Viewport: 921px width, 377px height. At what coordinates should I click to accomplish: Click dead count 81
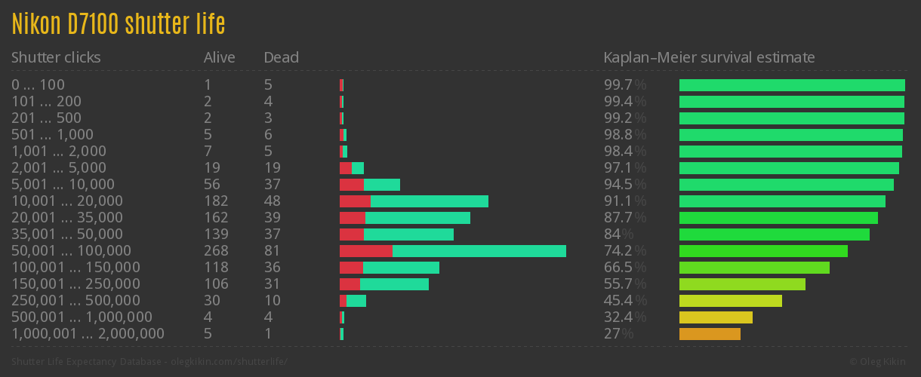coord(272,251)
